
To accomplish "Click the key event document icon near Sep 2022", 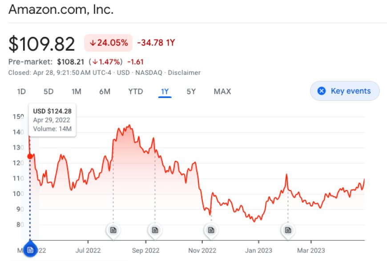I will (155, 230).
